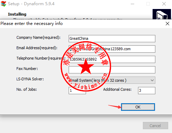Click the 'Installing' heading text
This screenshot has height=133, width=172.
[17, 14]
